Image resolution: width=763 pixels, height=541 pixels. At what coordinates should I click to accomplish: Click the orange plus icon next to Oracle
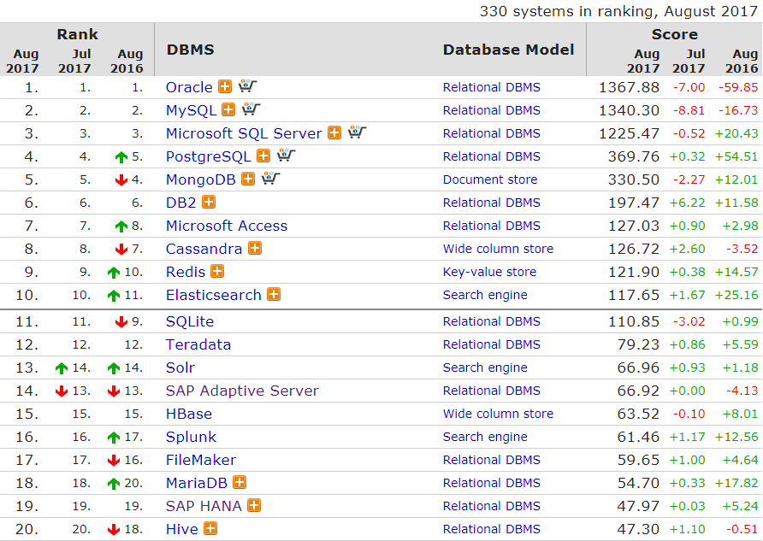pos(225,86)
